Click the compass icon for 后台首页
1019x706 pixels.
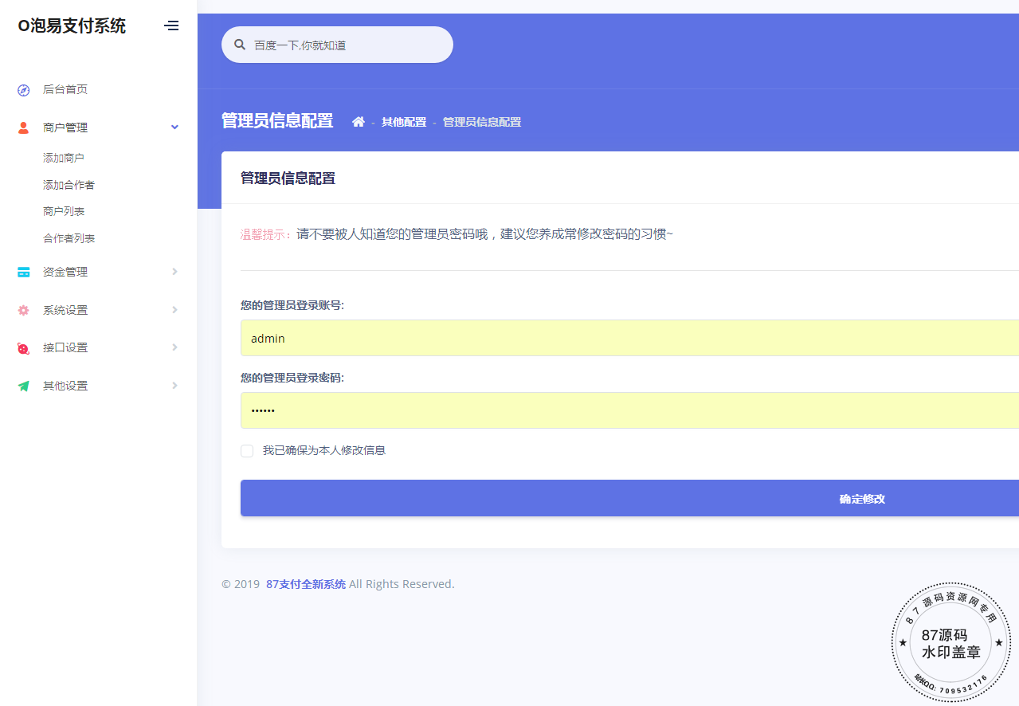pyautogui.click(x=24, y=90)
